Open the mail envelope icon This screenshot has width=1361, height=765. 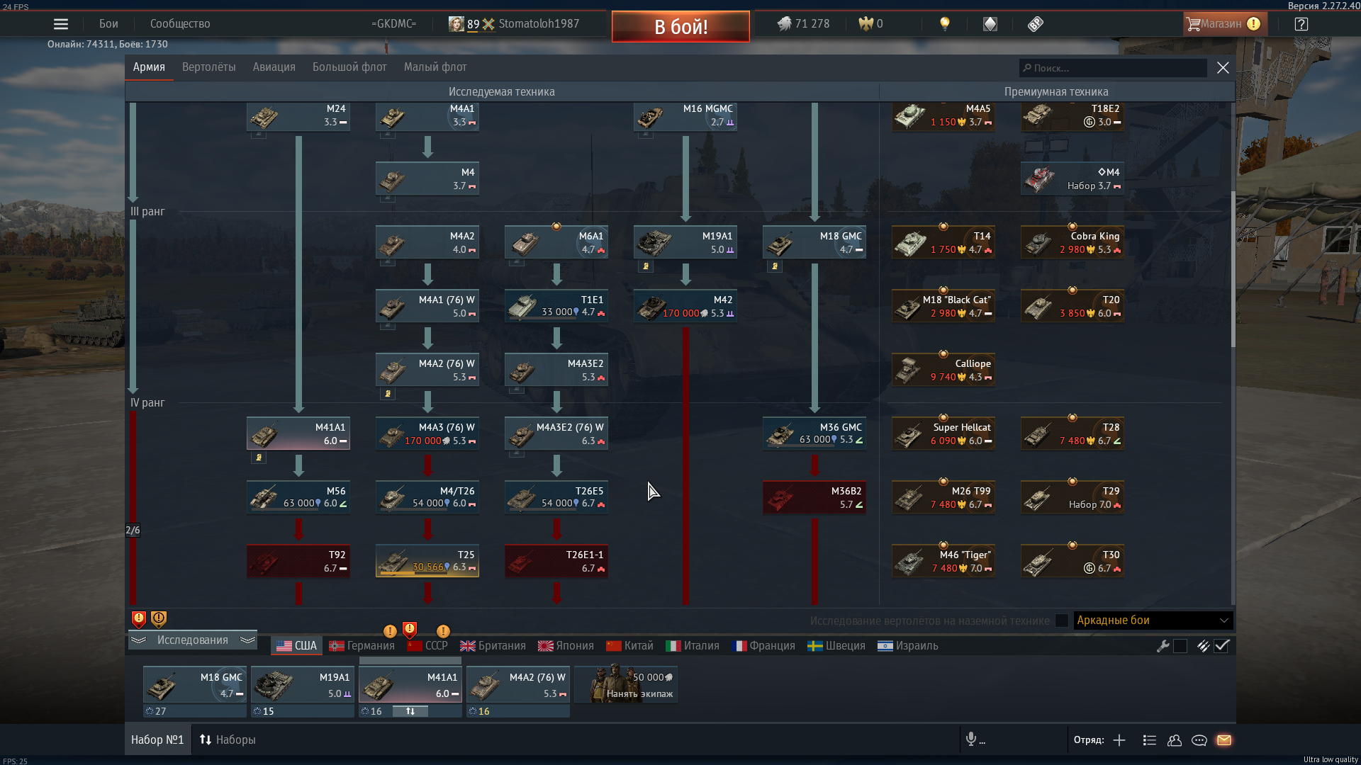point(1224,740)
